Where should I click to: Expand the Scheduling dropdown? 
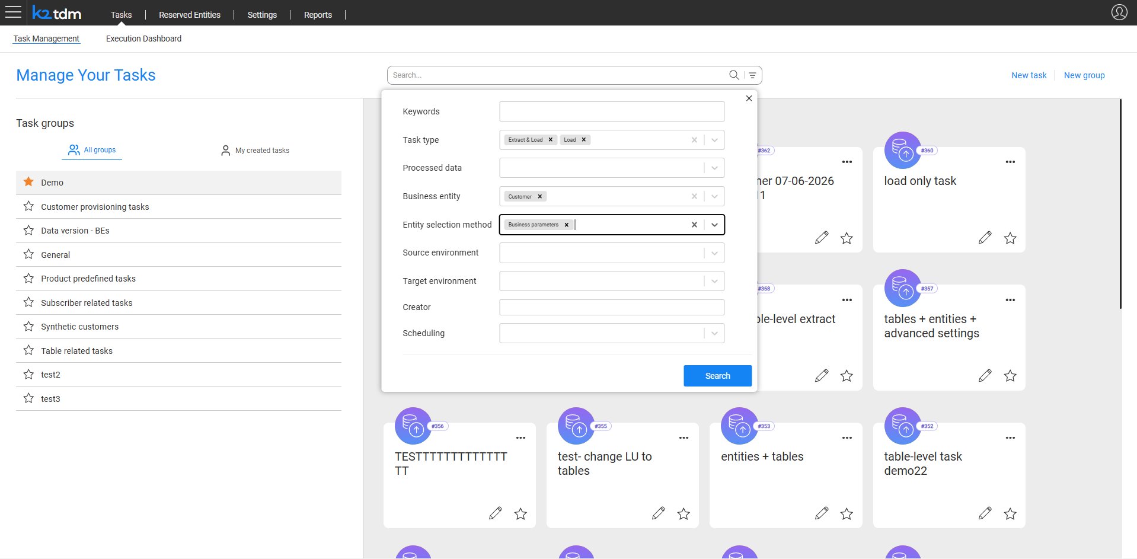(x=714, y=334)
